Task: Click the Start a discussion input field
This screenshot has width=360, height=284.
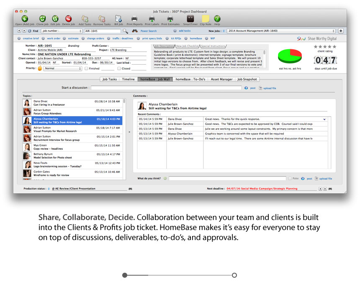Action: pyautogui.click(x=166, y=88)
